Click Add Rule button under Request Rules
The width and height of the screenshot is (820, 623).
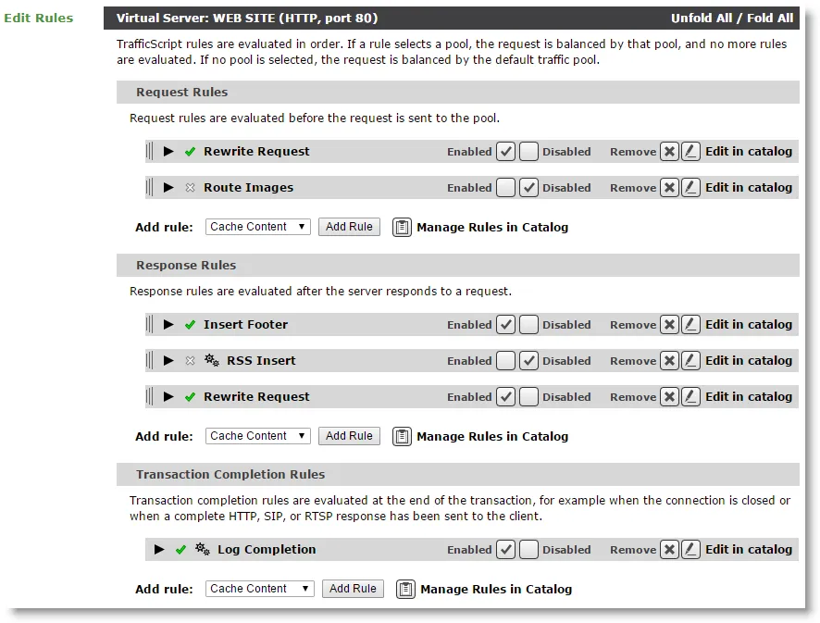point(349,227)
